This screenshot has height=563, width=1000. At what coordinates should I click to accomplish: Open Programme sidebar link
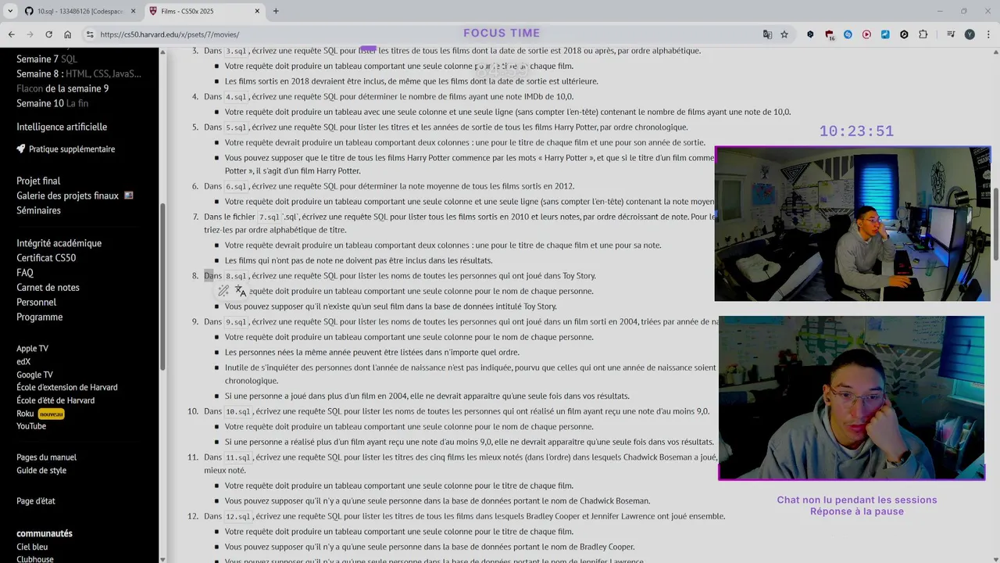coord(39,317)
